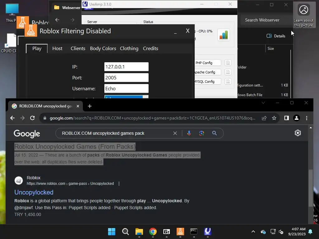Click the IP field showing 127.0.0.1
This screenshot has height=239, width=319.
[126, 67]
